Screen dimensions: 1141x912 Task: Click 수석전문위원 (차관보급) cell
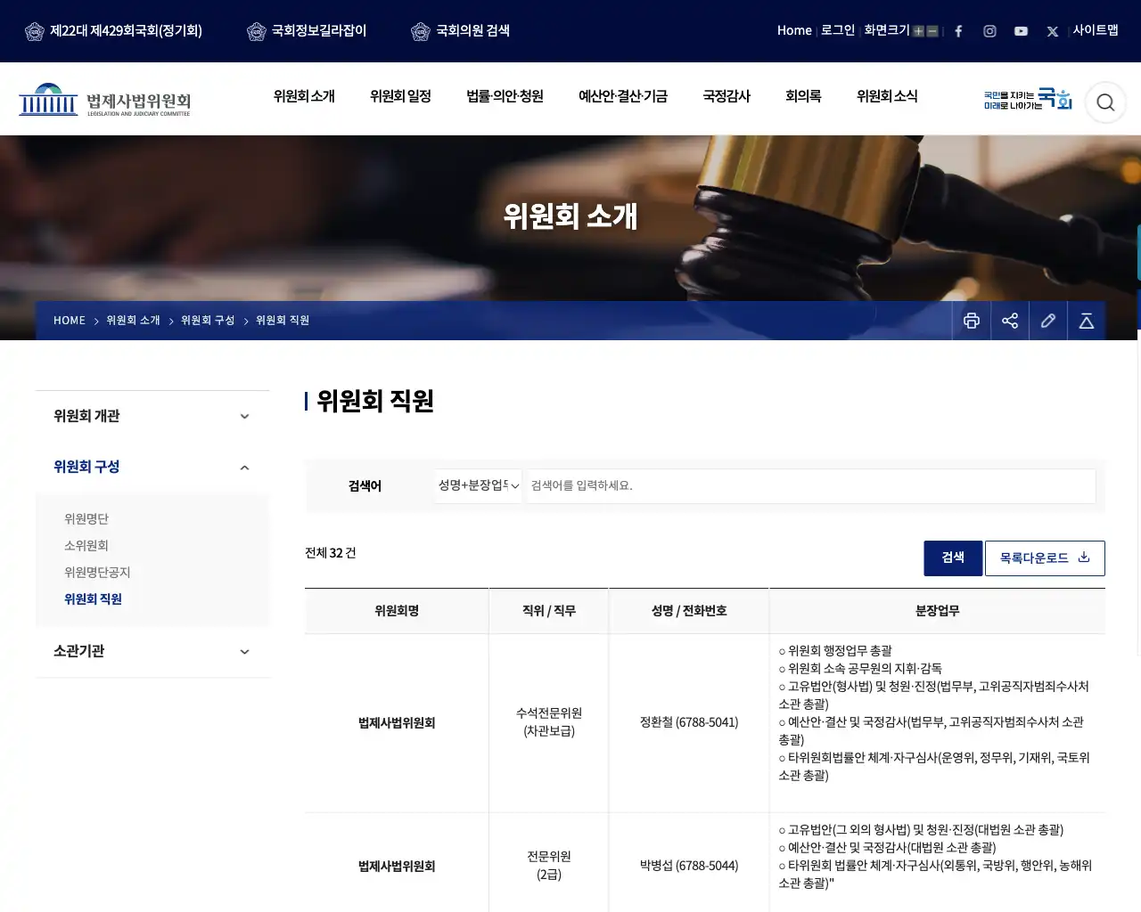pos(549,722)
